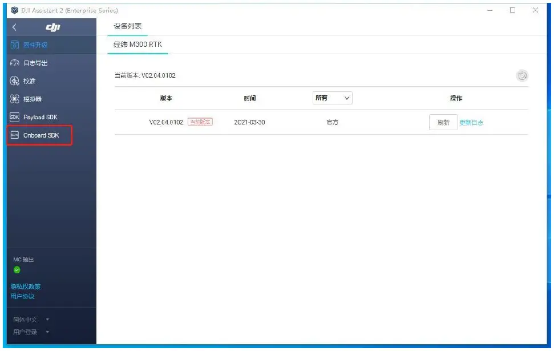This screenshot has height=351, width=554.
Task: Select the 校准 calibration sidebar icon
Action: tap(30, 80)
